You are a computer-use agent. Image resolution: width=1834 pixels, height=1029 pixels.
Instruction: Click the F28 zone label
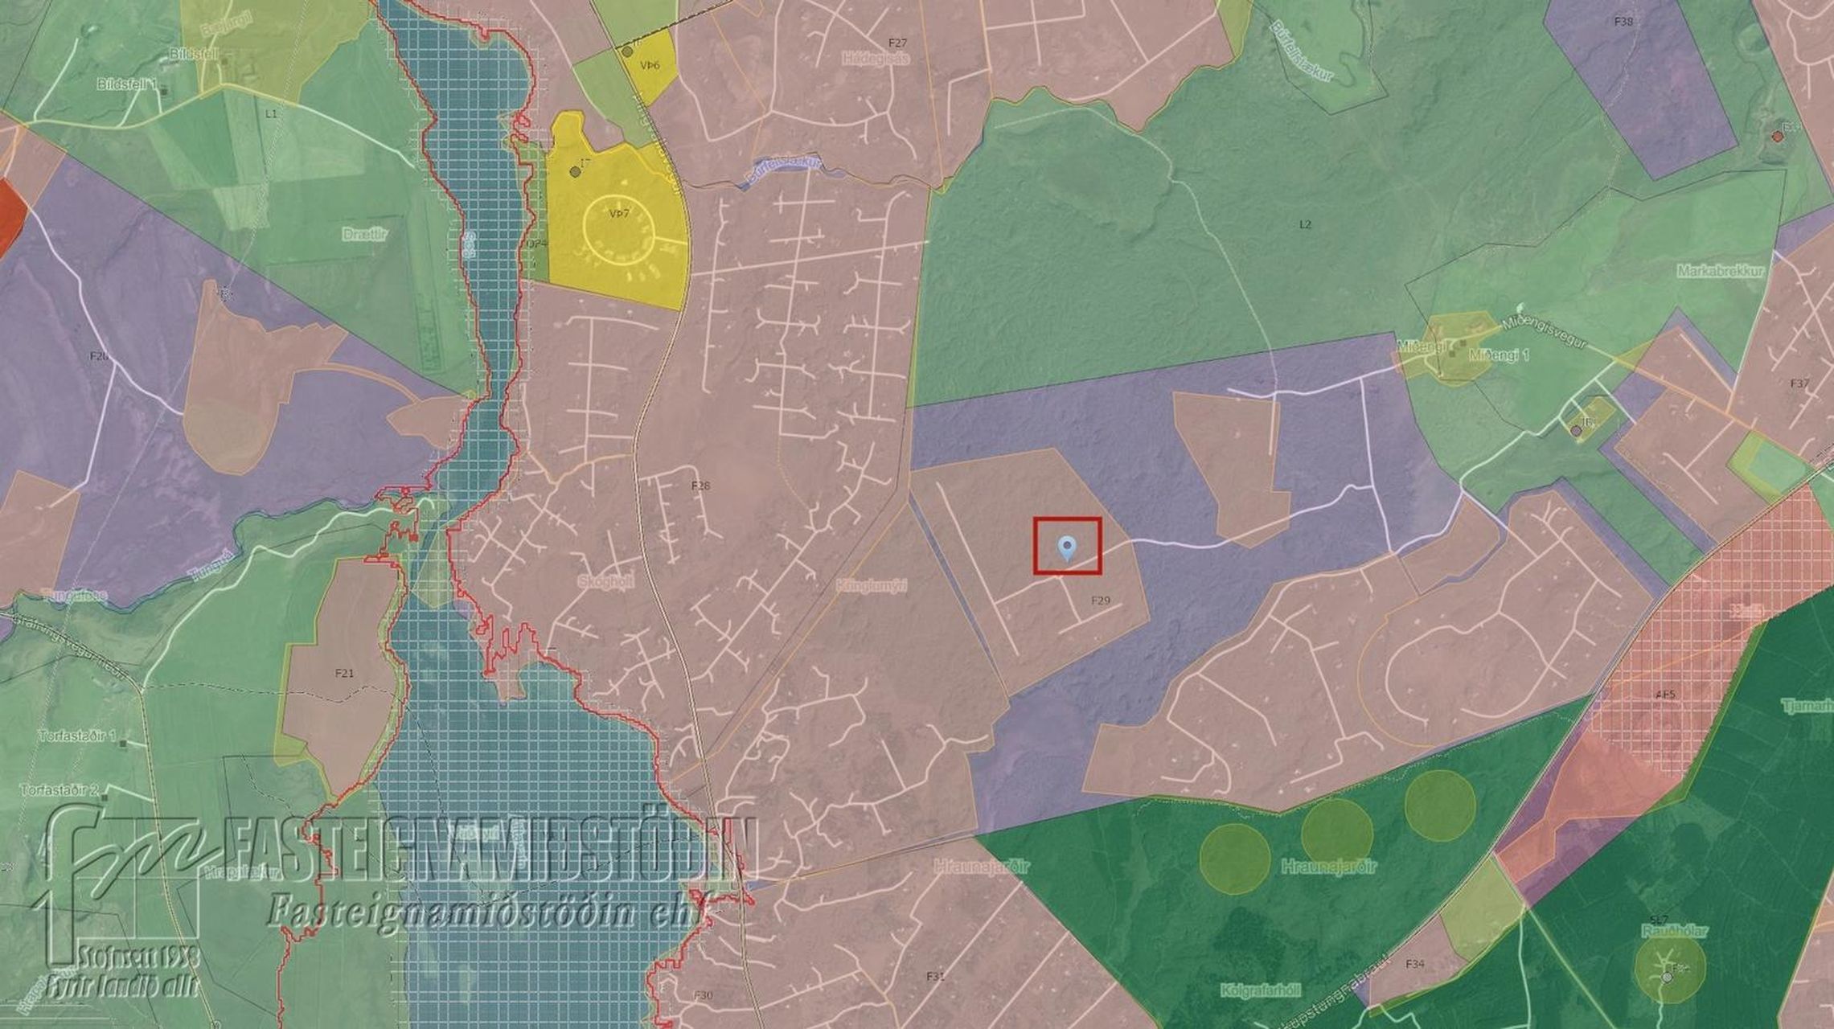tap(700, 486)
